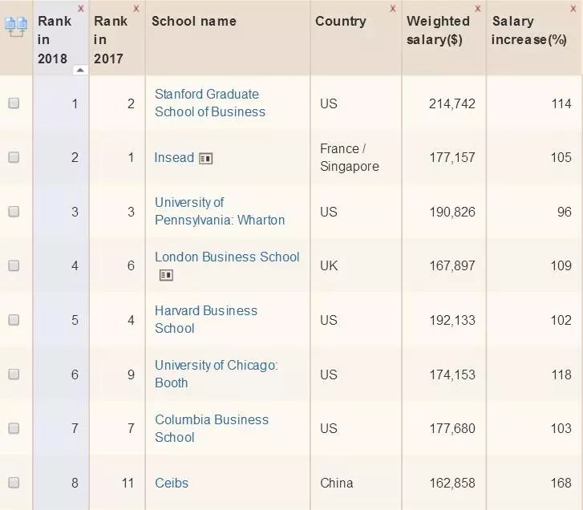This screenshot has height=510, width=583.
Task: Sort table by School name header
Action: point(194,21)
